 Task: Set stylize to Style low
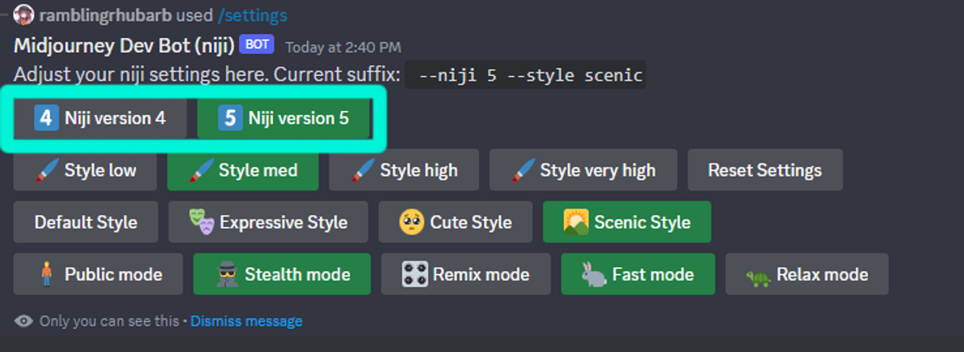click(x=85, y=170)
